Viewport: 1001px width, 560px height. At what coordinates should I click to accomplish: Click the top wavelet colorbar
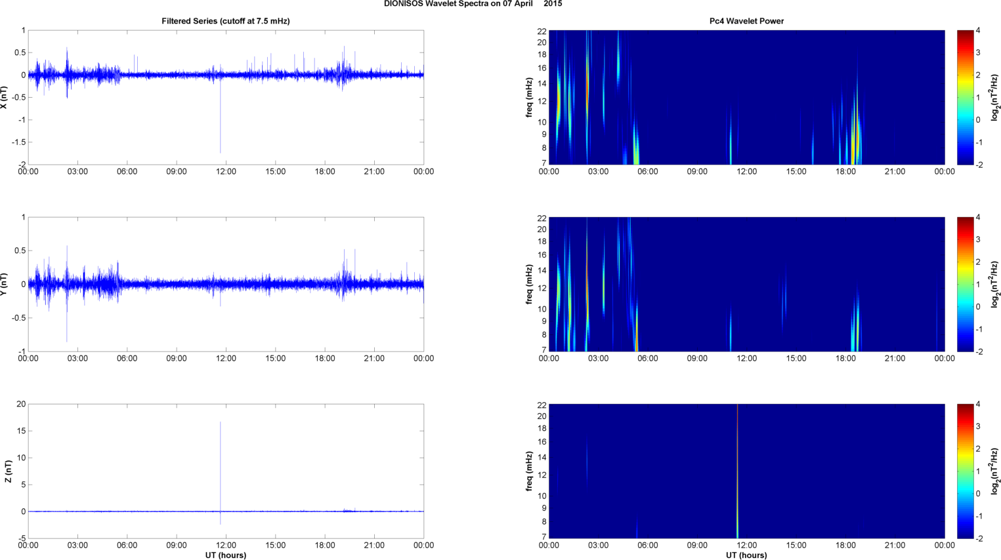[x=965, y=97]
